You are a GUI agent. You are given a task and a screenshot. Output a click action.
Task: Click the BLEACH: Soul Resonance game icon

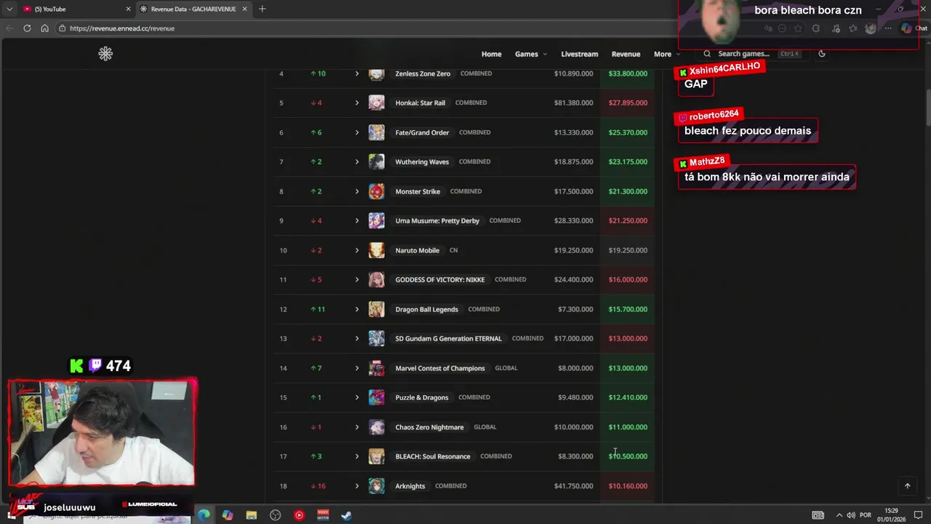377,456
